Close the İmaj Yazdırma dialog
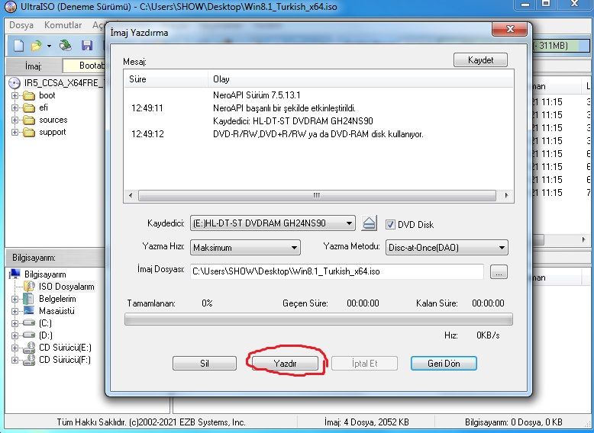Viewport: 594px width, 433px height. pyautogui.click(x=509, y=29)
